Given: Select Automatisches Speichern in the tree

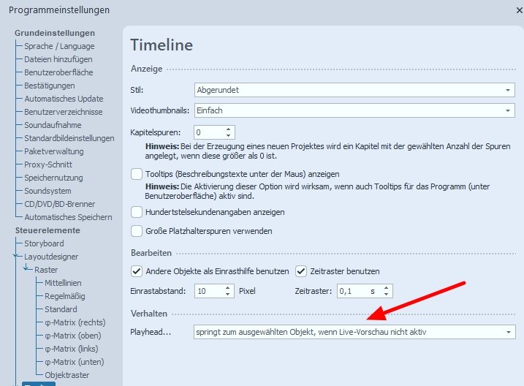Looking at the screenshot, I should (x=68, y=217).
